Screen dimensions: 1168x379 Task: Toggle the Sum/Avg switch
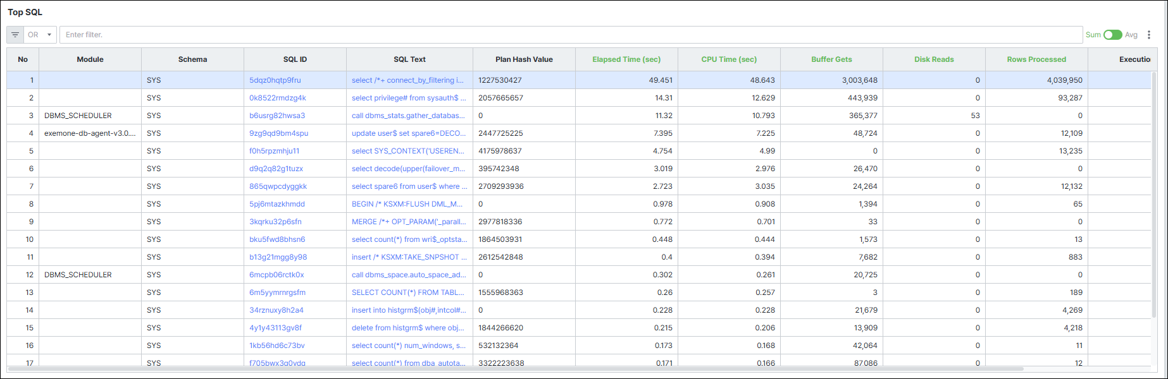pos(1112,35)
